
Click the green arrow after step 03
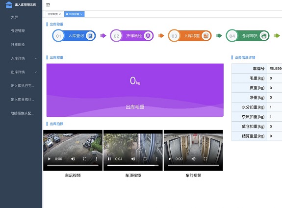tap(219, 36)
